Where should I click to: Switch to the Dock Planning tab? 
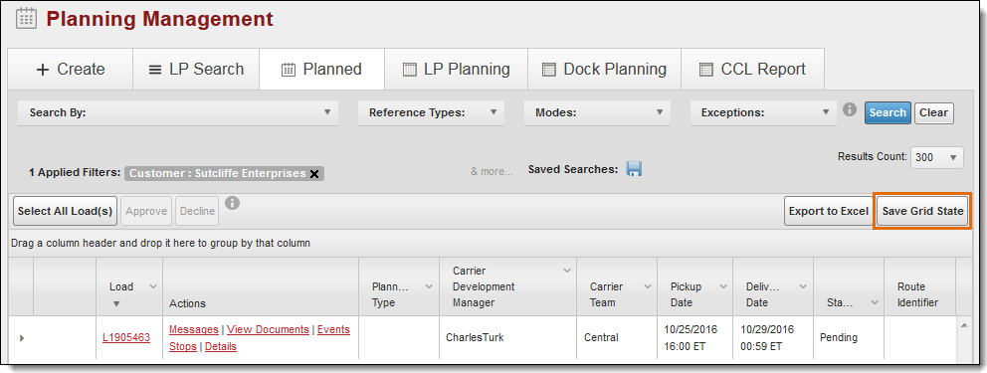[x=604, y=70]
